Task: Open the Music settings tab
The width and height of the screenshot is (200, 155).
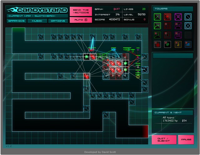Action: [37, 21]
